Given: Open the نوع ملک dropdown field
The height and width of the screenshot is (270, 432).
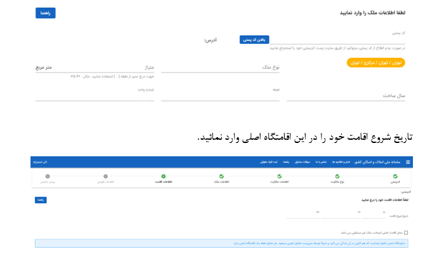Looking at the screenshot, I should [x=220, y=67].
